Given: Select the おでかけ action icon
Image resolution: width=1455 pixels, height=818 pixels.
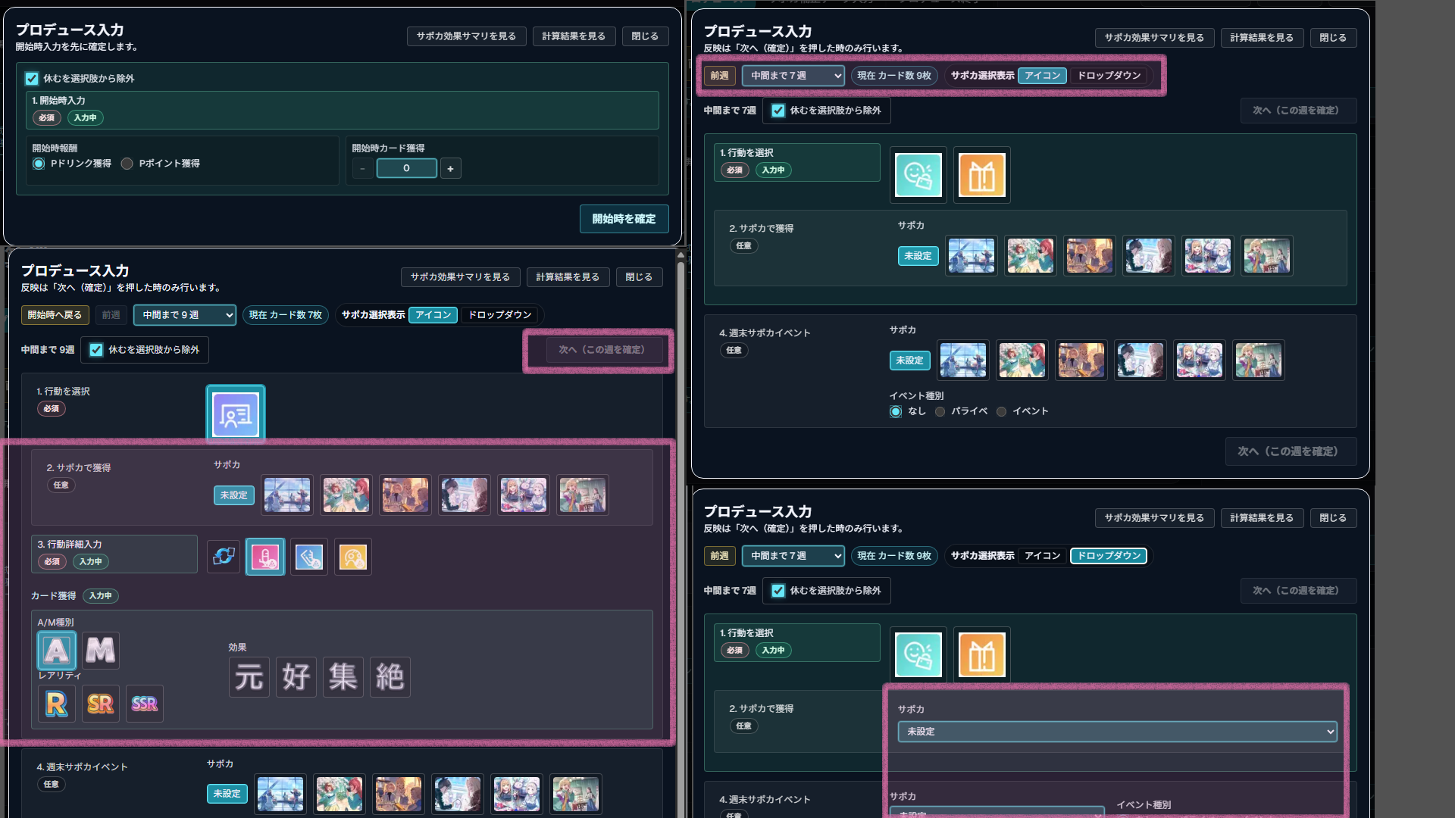Looking at the screenshot, I should pos(918,175).
